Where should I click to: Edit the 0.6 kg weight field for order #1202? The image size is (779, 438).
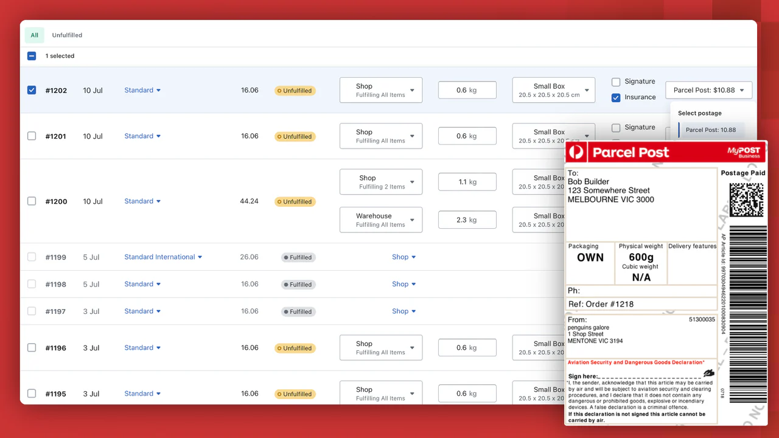(467, 89)
